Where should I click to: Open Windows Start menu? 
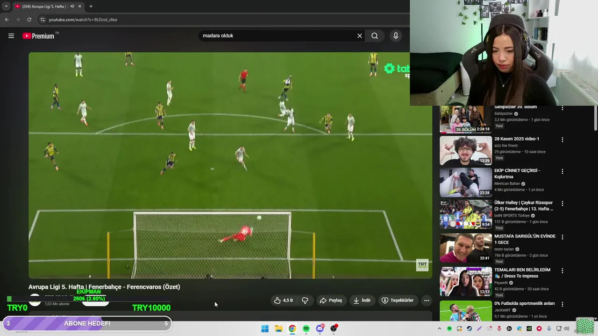click(x=265, y=329)
